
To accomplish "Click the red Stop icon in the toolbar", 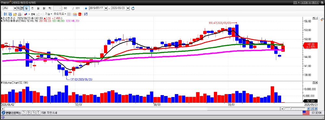I will (80, 14).
